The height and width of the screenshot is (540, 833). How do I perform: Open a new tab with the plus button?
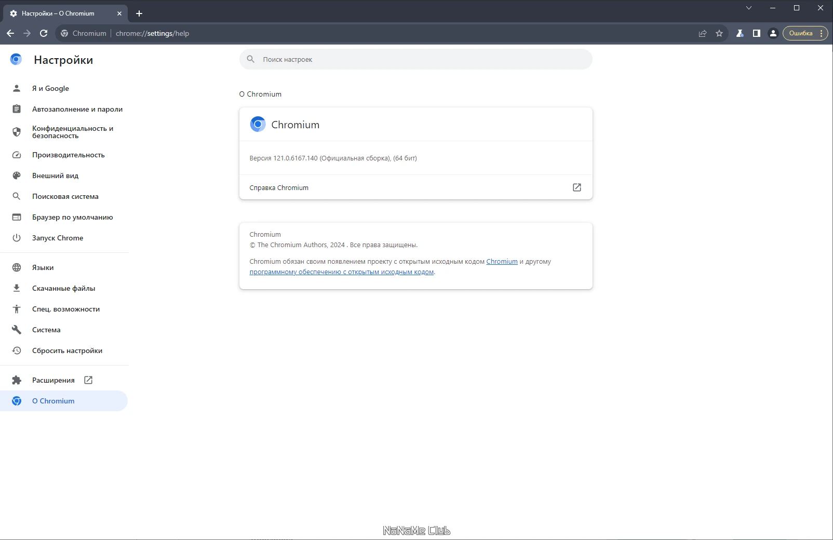pyautogui.click(x=139, y=14)
